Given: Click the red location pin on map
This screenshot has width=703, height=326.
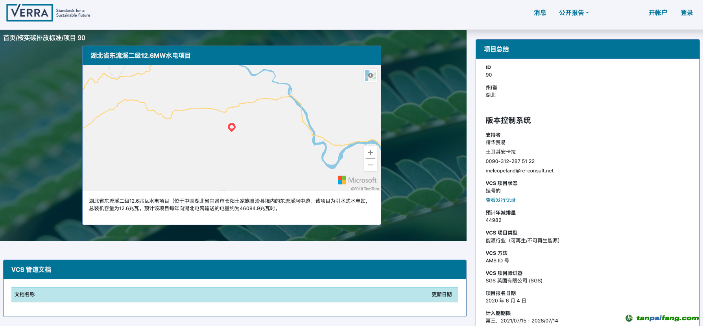Looking at the screenshot, I should (232, 127).
